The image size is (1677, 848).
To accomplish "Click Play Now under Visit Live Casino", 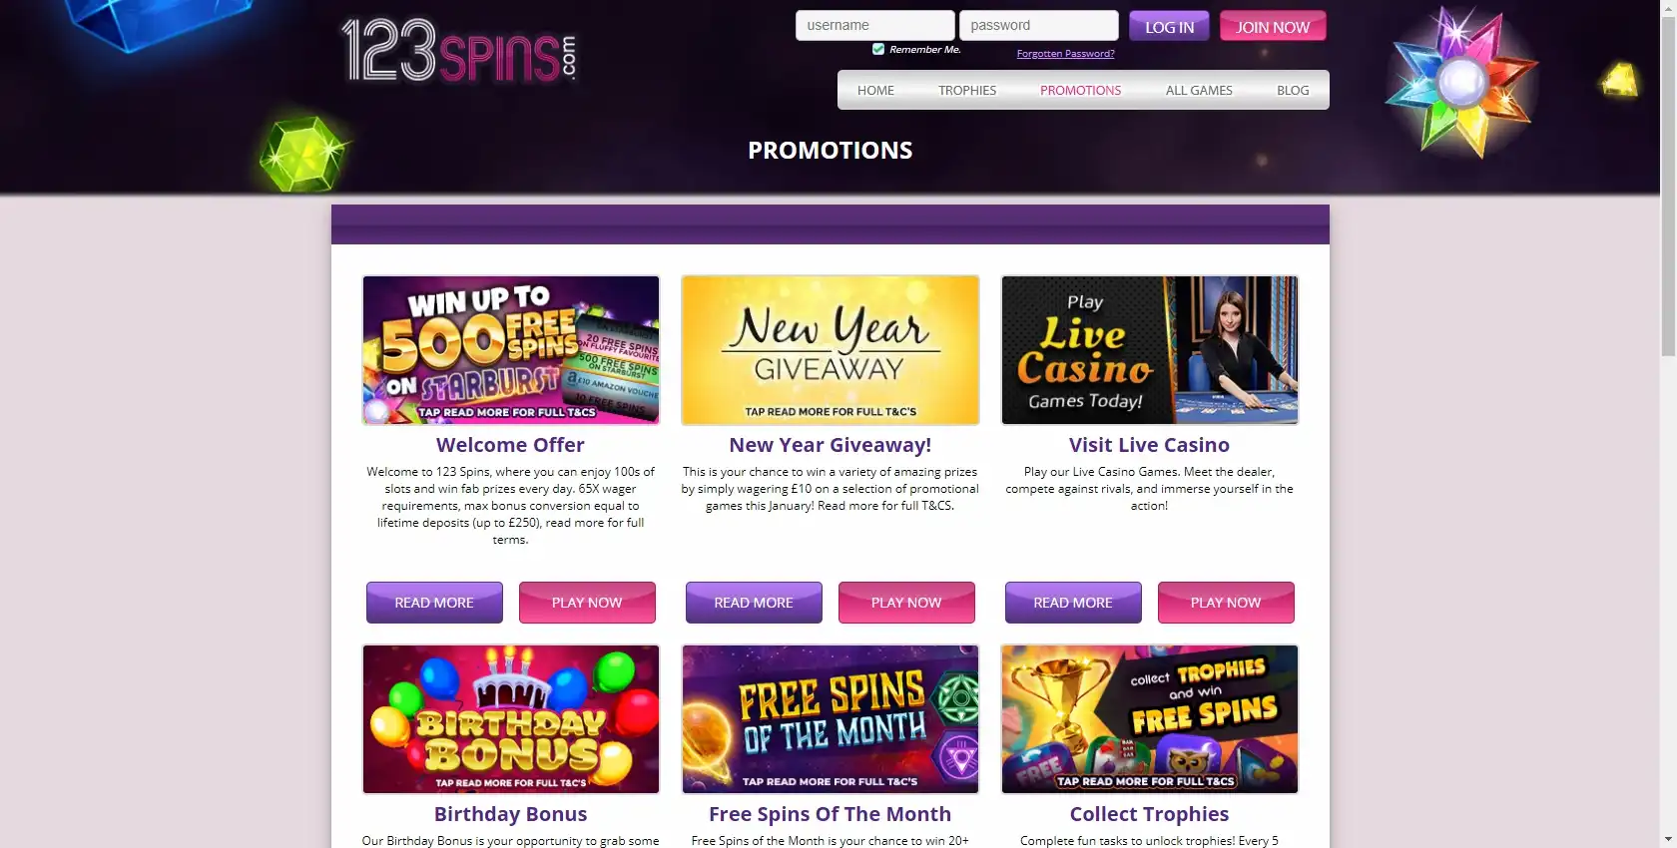I will tap(1226, 603).
